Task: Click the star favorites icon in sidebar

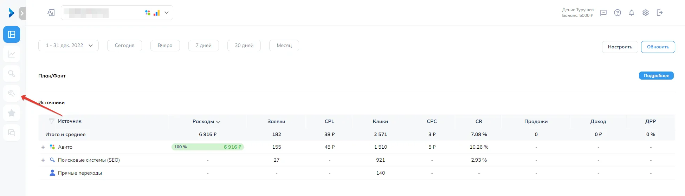Action: 12,113
